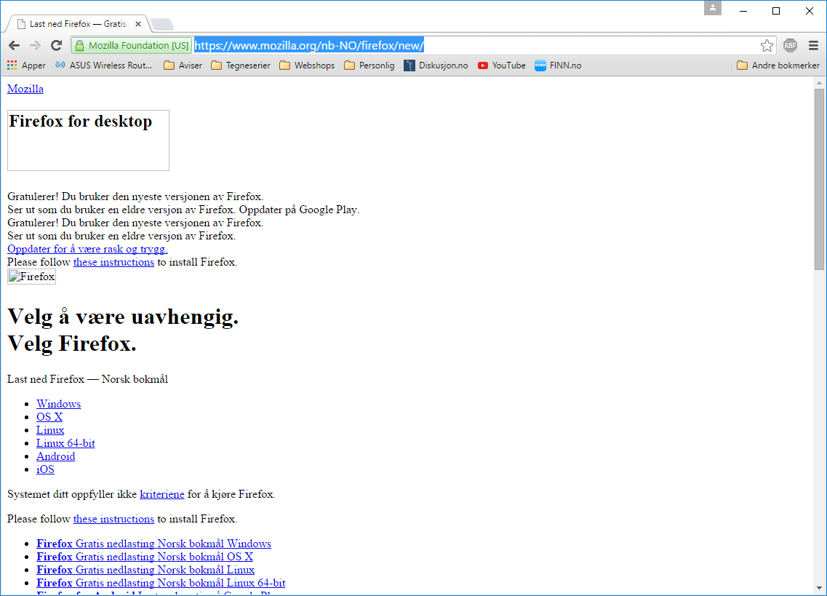Open the Chrome hamburger menu
Image resolution: width=827 pixels, height=596 pixels.
click(x=813, y=45)
